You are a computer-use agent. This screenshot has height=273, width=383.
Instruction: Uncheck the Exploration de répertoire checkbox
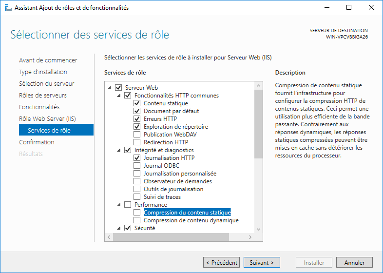pyautogui.click(x=137, y=127)
